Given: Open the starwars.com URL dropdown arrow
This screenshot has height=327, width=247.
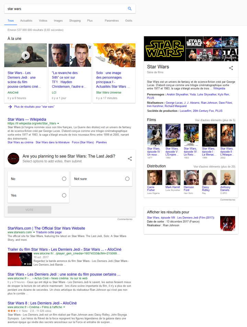Looking at the screenshot, I should [x=34, y=232].
